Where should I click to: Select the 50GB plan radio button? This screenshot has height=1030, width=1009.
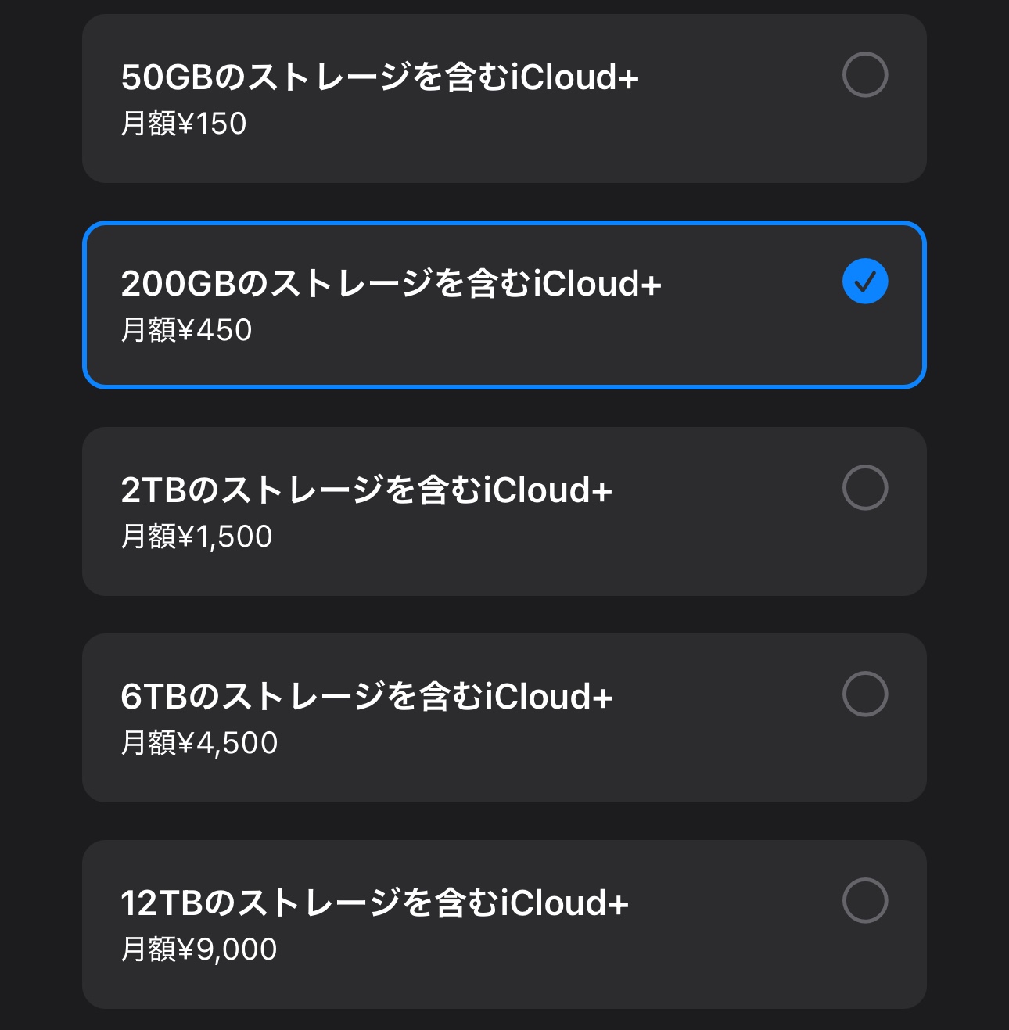pos(864,75)
